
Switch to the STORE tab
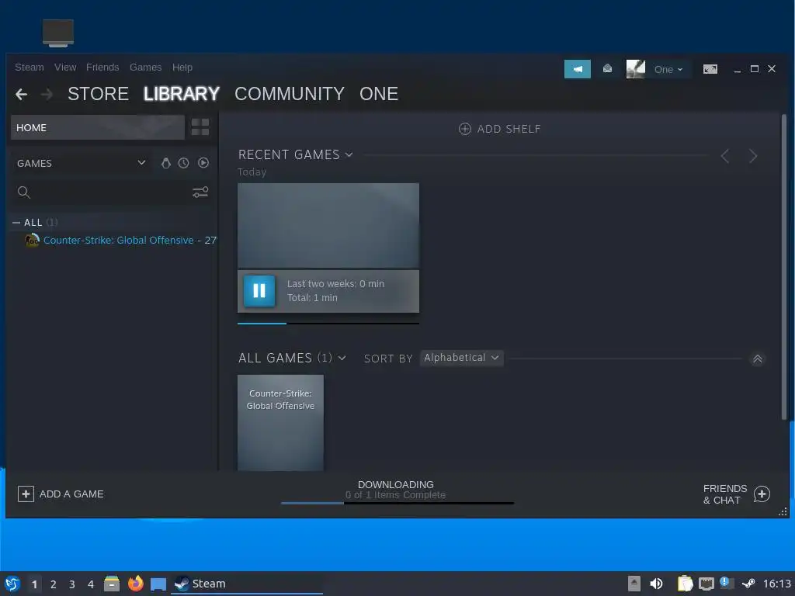pyautogui.click(x=99, y=94)
